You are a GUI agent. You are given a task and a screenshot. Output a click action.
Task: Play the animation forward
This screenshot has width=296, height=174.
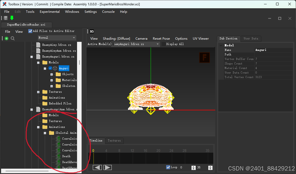click(x=107, y=167)
